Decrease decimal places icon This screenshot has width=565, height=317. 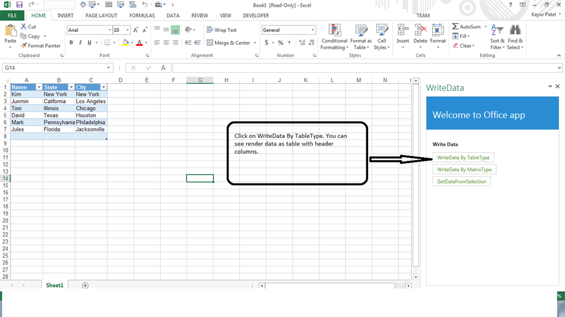(x=311, y=42)
